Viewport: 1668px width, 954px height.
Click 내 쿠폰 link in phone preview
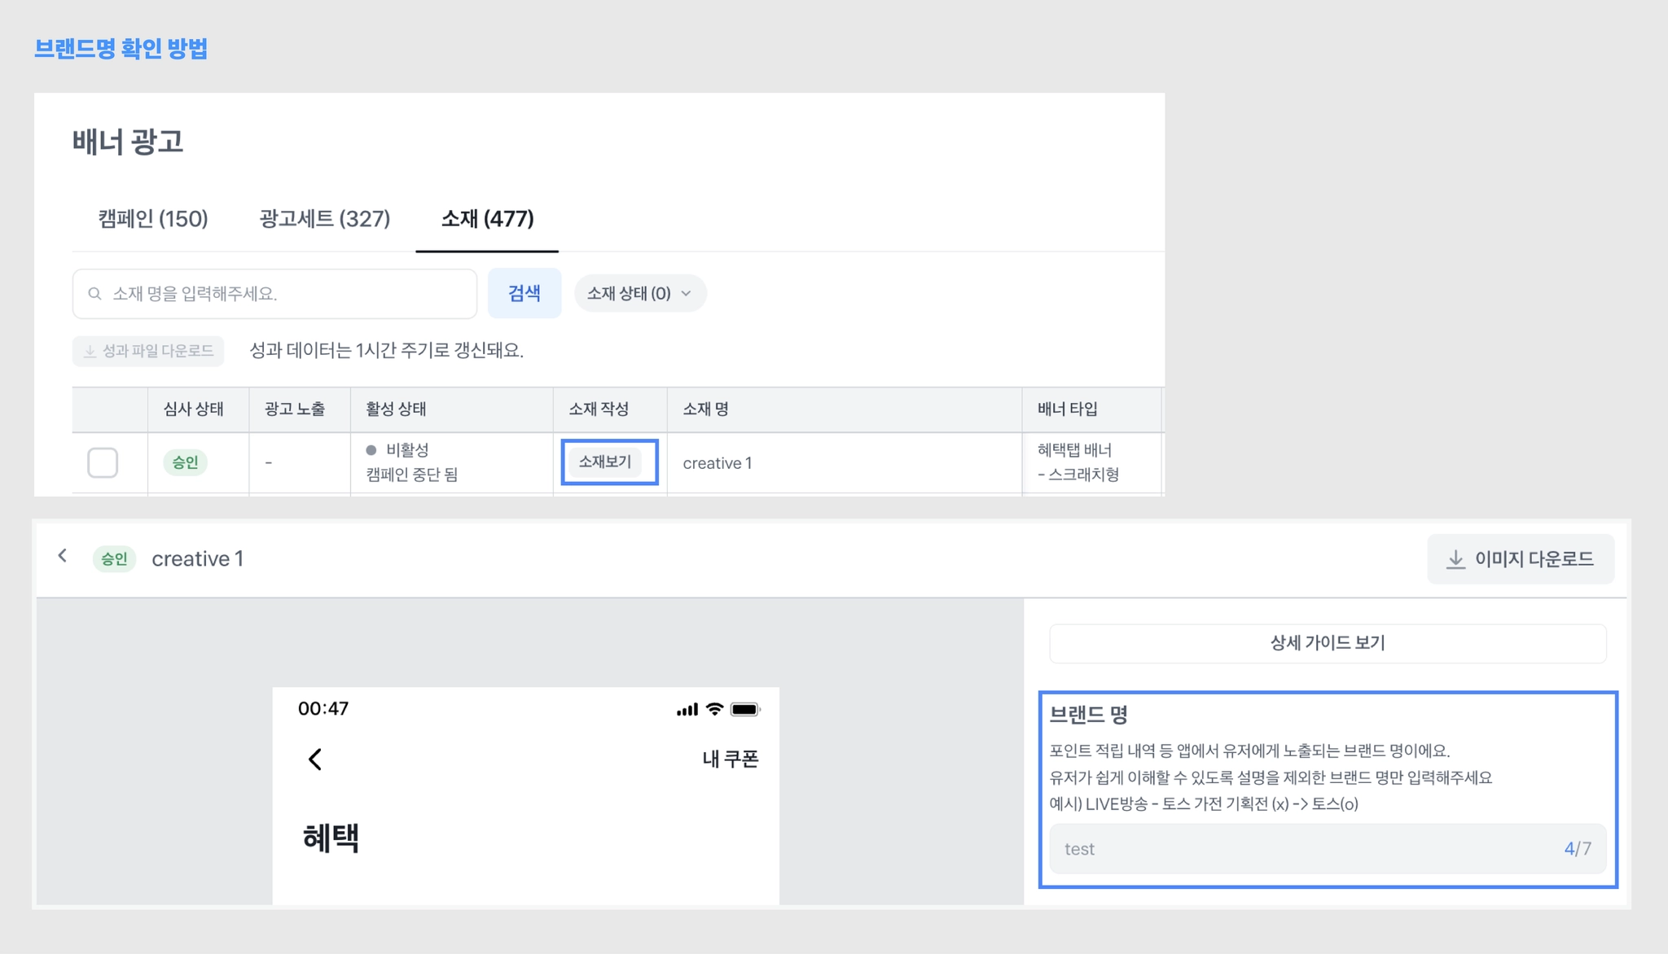click(730, 759)
